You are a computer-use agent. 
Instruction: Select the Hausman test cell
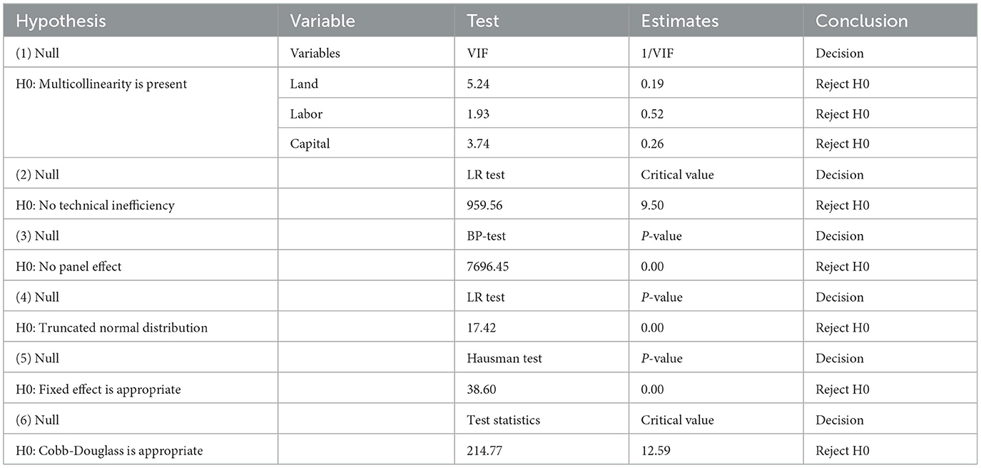542,358
